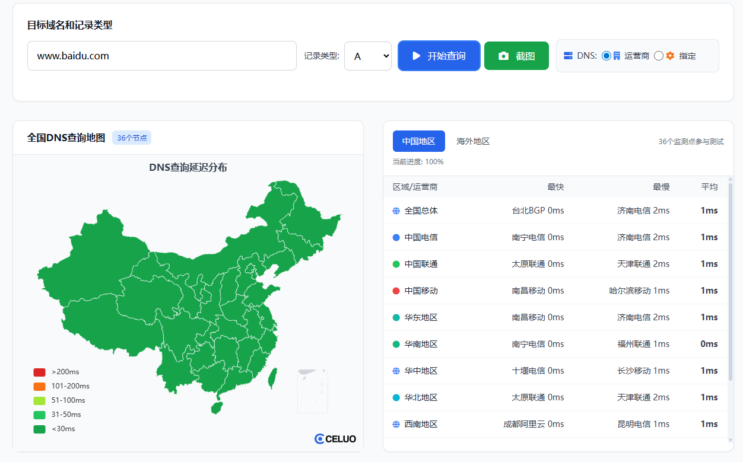This screenshot has height=462, width=743.
Task: Click the DNS server icon in options box
Action: [x=568, y=56]
